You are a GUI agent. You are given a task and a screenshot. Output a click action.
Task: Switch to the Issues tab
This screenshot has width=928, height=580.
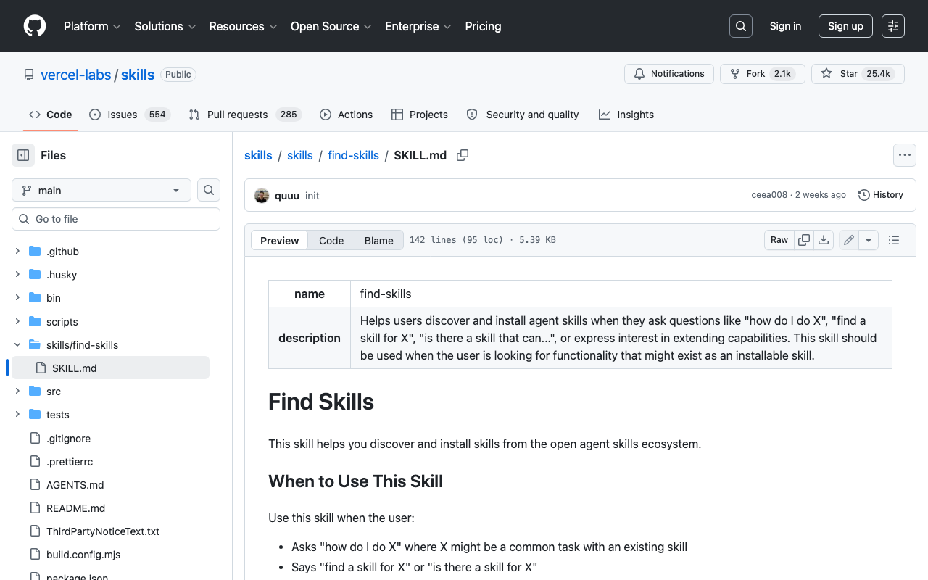130,115
